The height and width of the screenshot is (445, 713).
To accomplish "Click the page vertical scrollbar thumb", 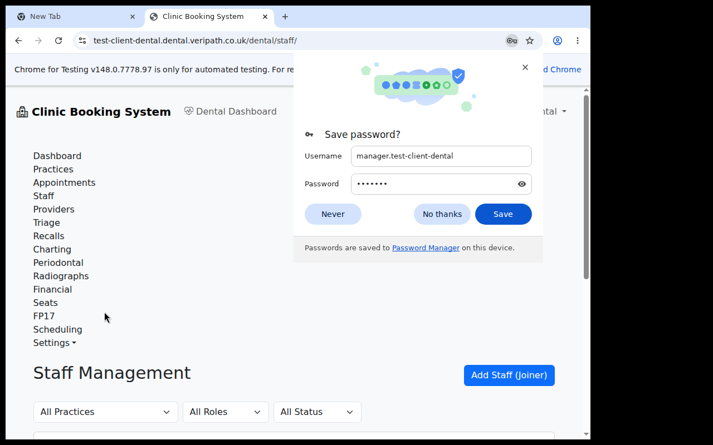I will (586, 187).
